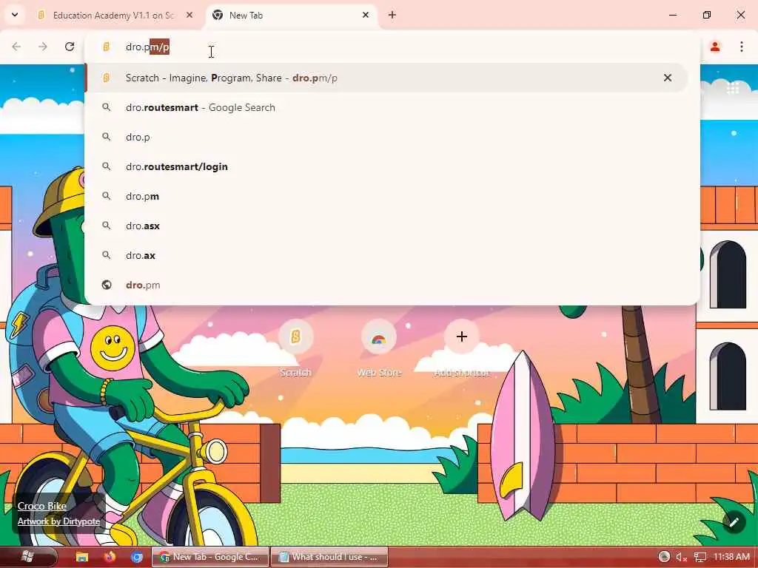Click the muted volume tray icon
The image size is (758, 568).
click(x=682, y=557)
